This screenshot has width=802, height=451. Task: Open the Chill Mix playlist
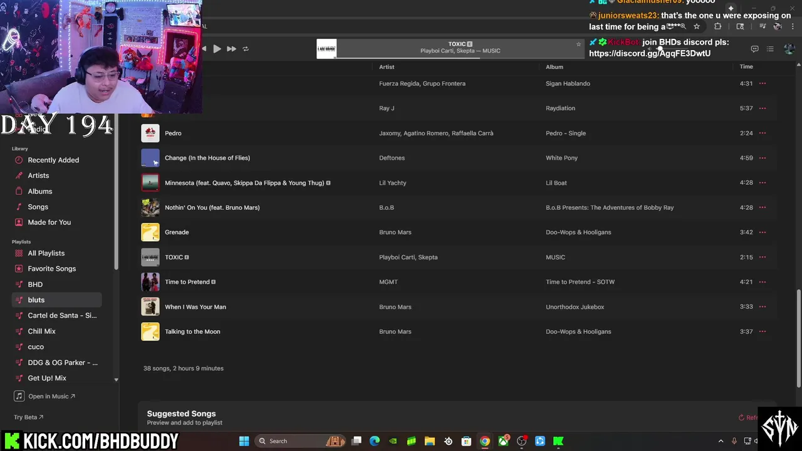tap(41, 331)
